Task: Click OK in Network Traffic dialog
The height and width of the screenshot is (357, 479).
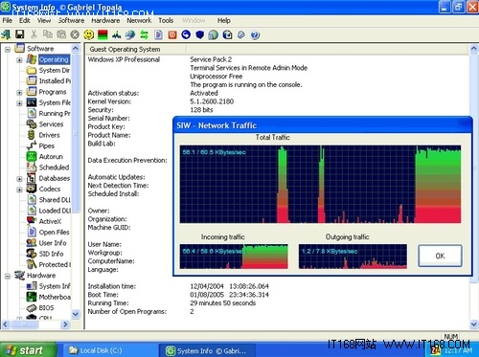Action: click(x=440, y=256)
